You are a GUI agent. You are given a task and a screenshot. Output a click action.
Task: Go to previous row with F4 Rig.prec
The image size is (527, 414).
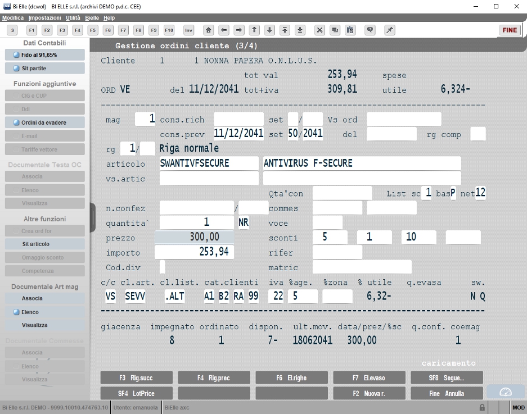214,377
